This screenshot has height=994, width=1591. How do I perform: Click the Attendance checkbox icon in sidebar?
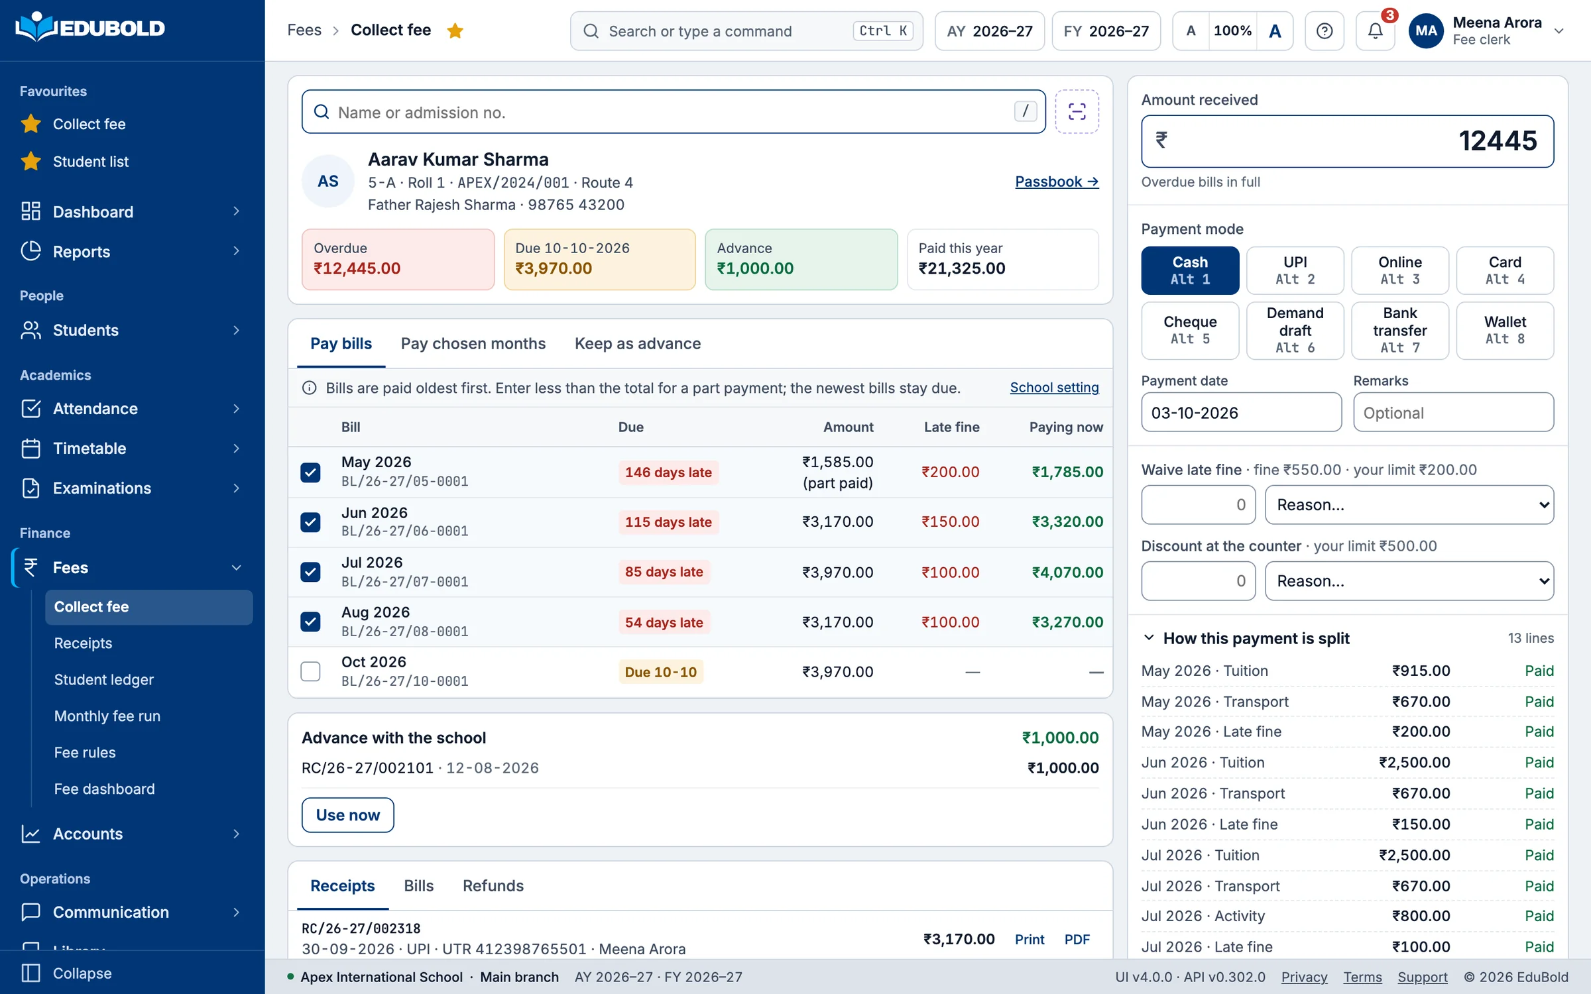tap(30, 408)
